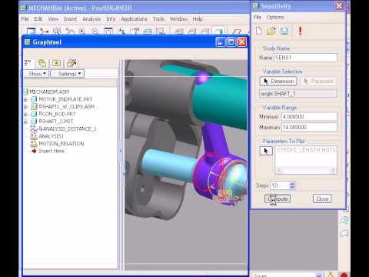Click the red exclamation preferences icon

click(x=300, y=31)
